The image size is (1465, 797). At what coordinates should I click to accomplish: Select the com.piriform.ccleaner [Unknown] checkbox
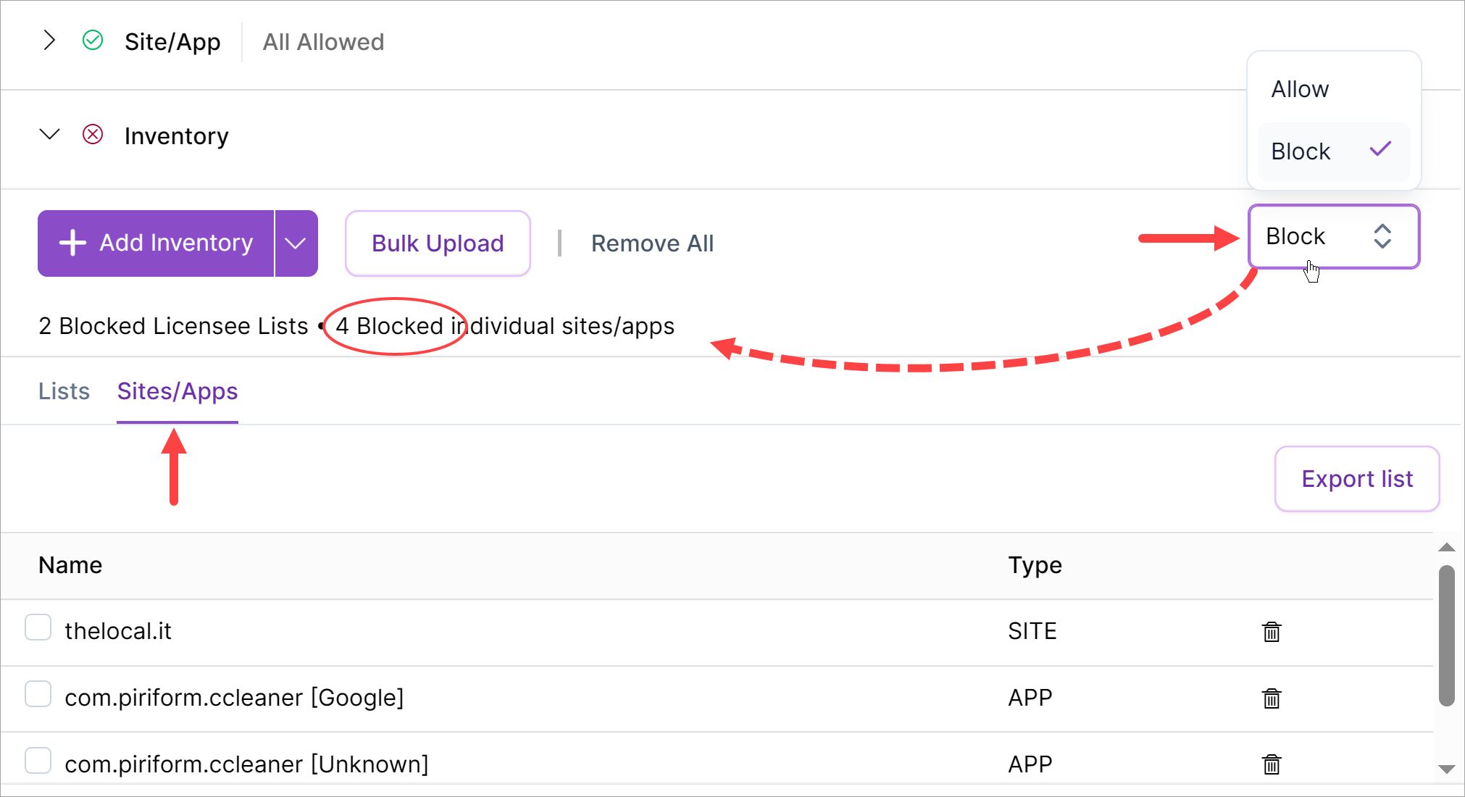tap(38, 761)
